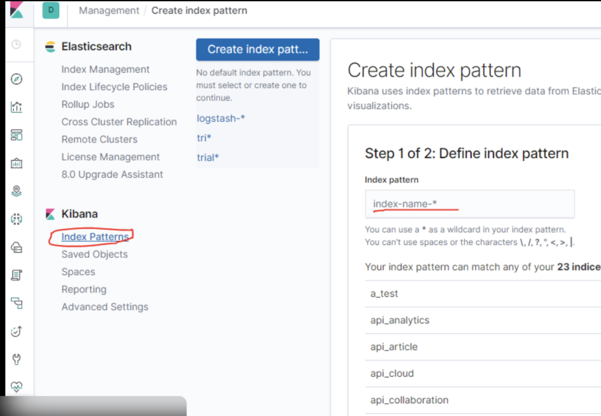Image resolution: width=601 pixels, height=416 pixels.
Task: Go to Index Lifecycle Policies
Action: tap(114, 87)
